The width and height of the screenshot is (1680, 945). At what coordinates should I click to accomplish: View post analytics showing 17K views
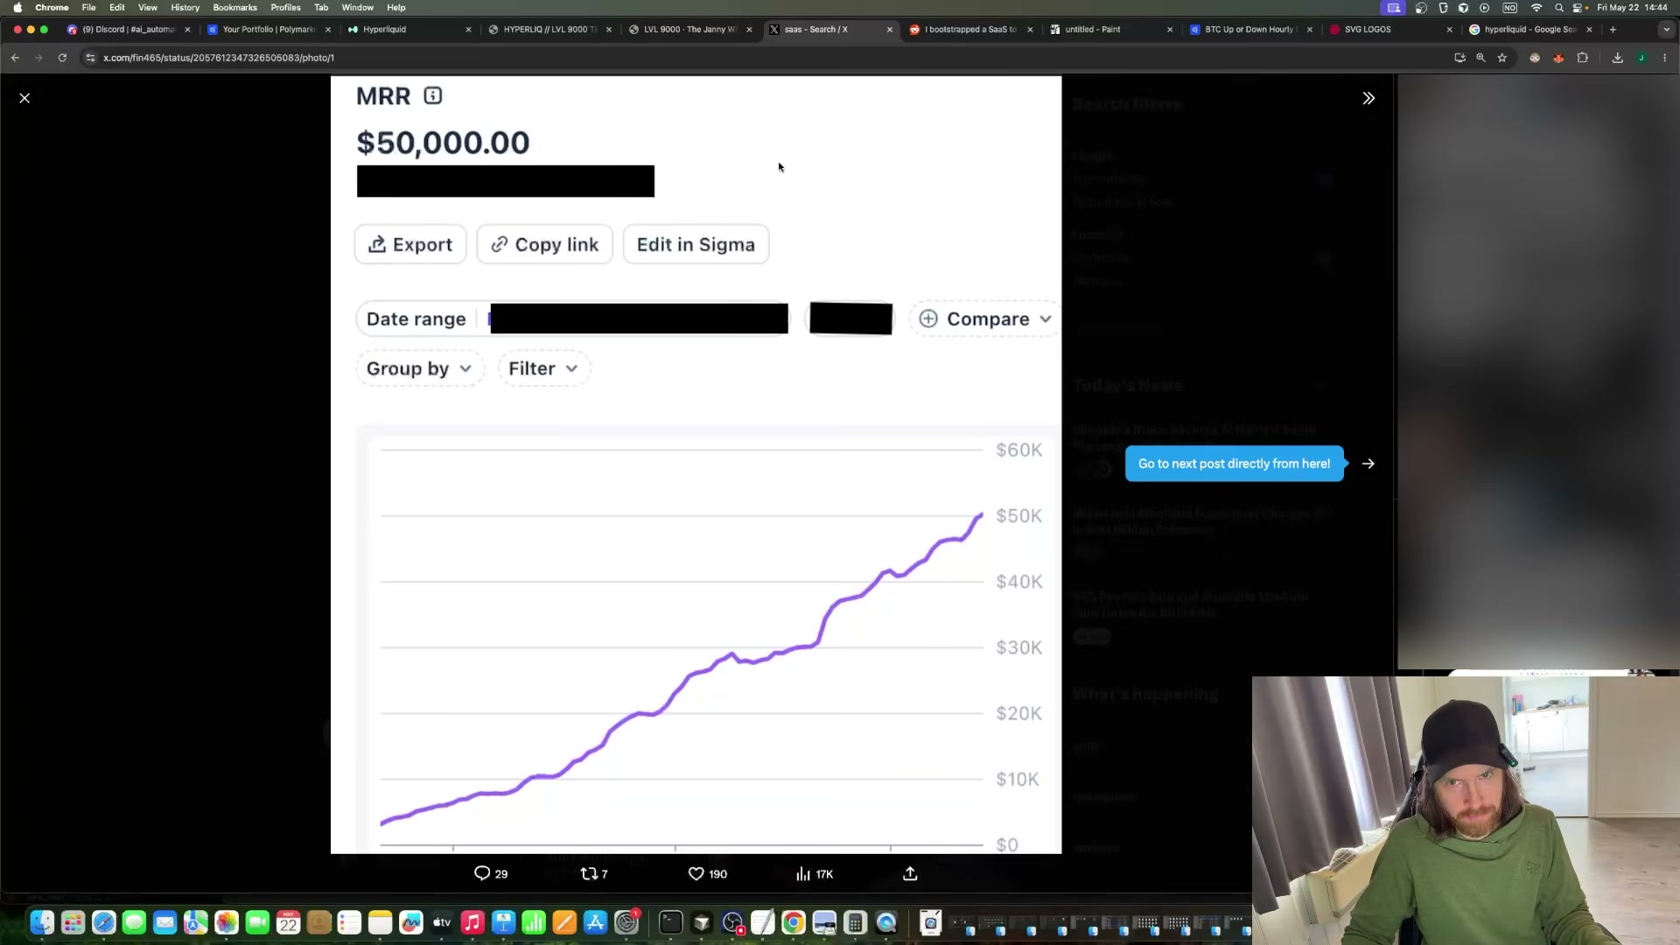pos(815,873)
